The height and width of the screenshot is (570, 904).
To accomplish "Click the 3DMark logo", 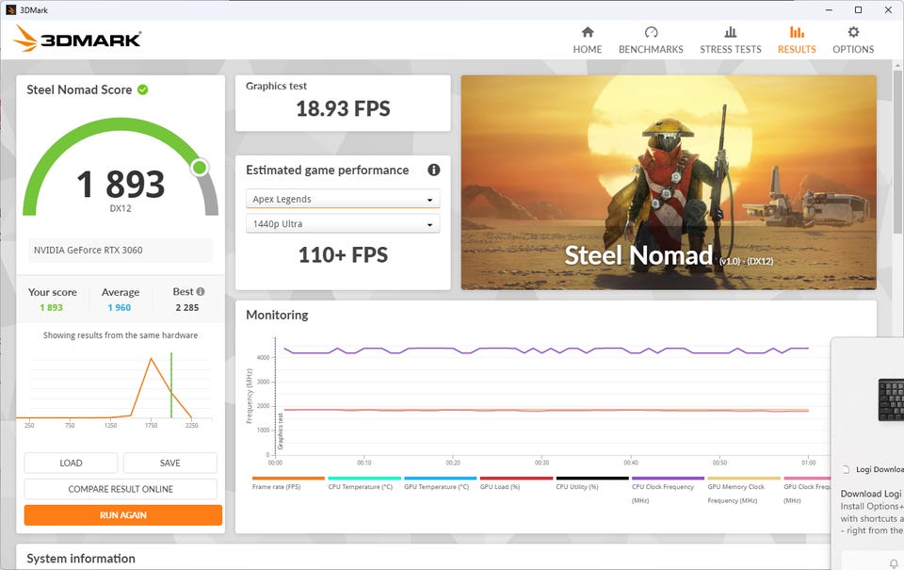I will pos(77,38).
